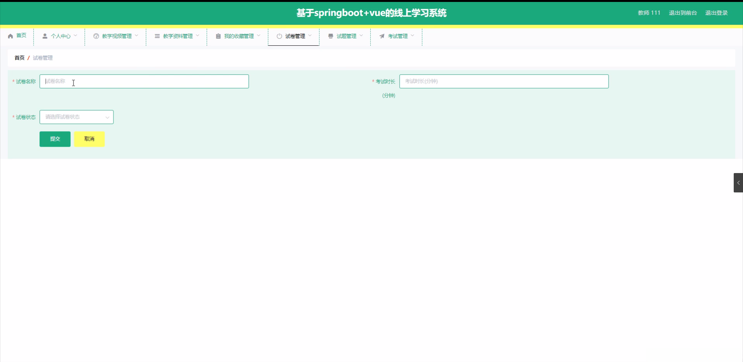Open the 试卷状态 select dropdown
The image size is (743, 362).
pos(77,117)
